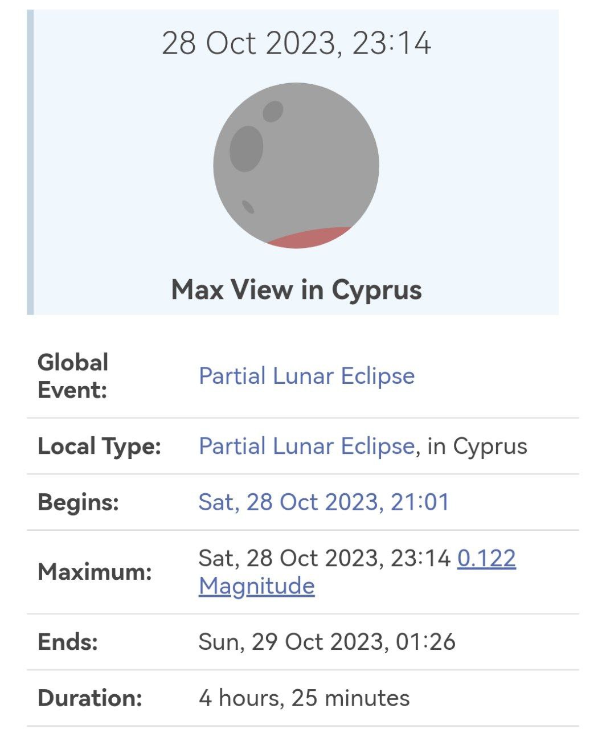606x729 pixels.
Task: Click the 'in Cyprus' text after Local Type
Action: tap(477, 446)
